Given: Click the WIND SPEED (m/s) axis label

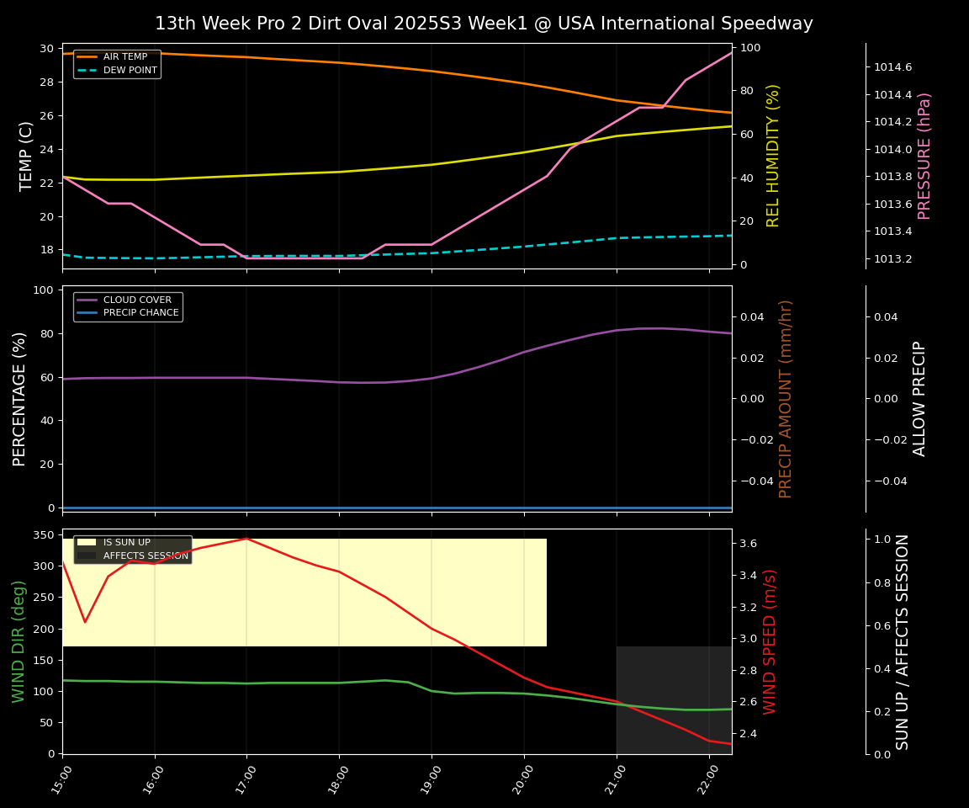Looking at the screenshot, I should click(x=770, y=641).
